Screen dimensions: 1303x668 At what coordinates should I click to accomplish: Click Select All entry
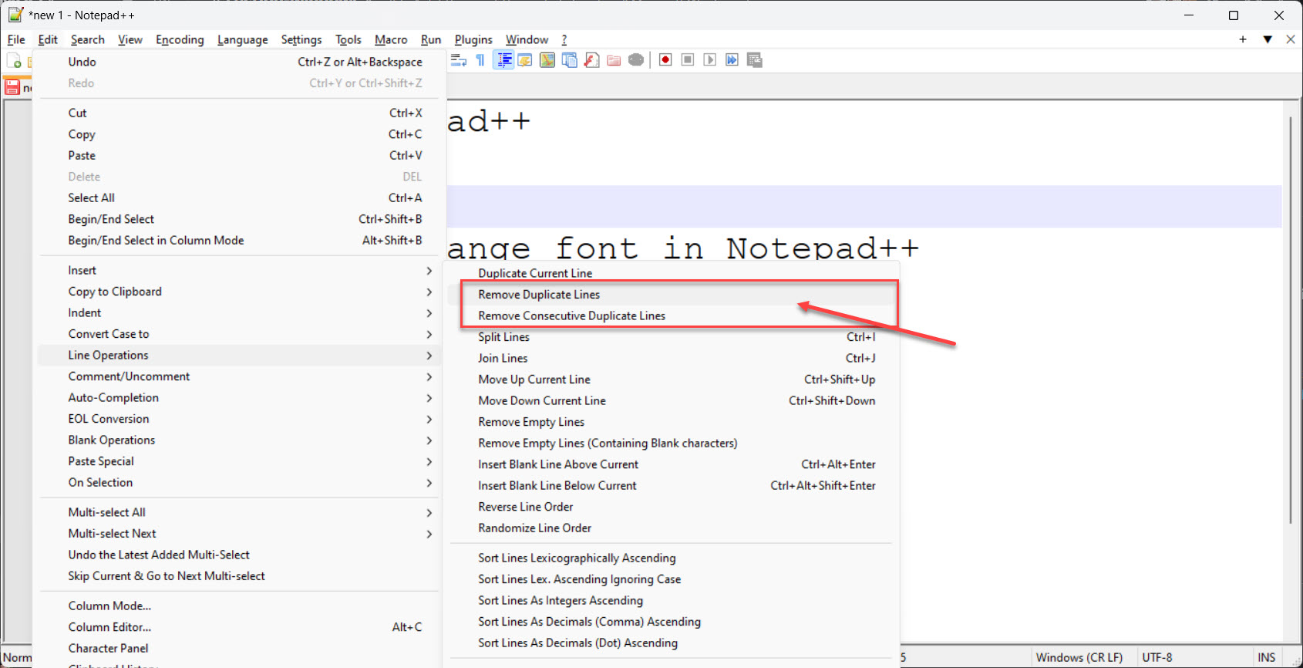tap(239, 197)
